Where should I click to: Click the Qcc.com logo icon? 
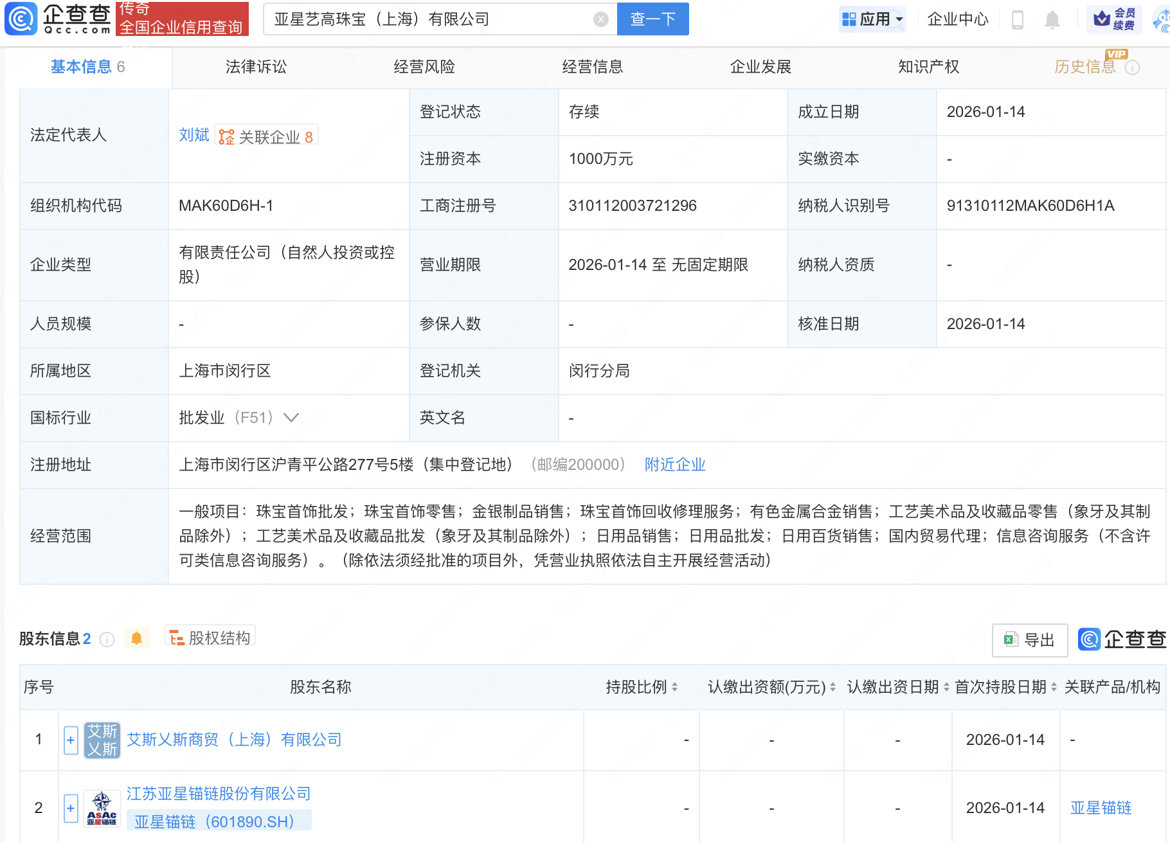pos(21,19)
